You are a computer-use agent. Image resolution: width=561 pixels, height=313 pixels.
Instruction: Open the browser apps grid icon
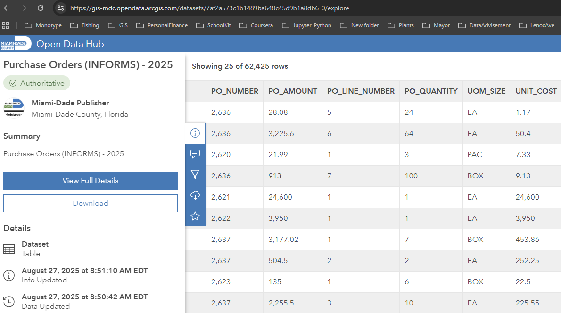[x=6, y=25]
